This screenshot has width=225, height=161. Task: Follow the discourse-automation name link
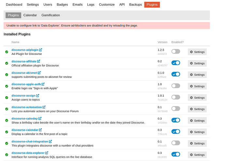pos(27,107)
